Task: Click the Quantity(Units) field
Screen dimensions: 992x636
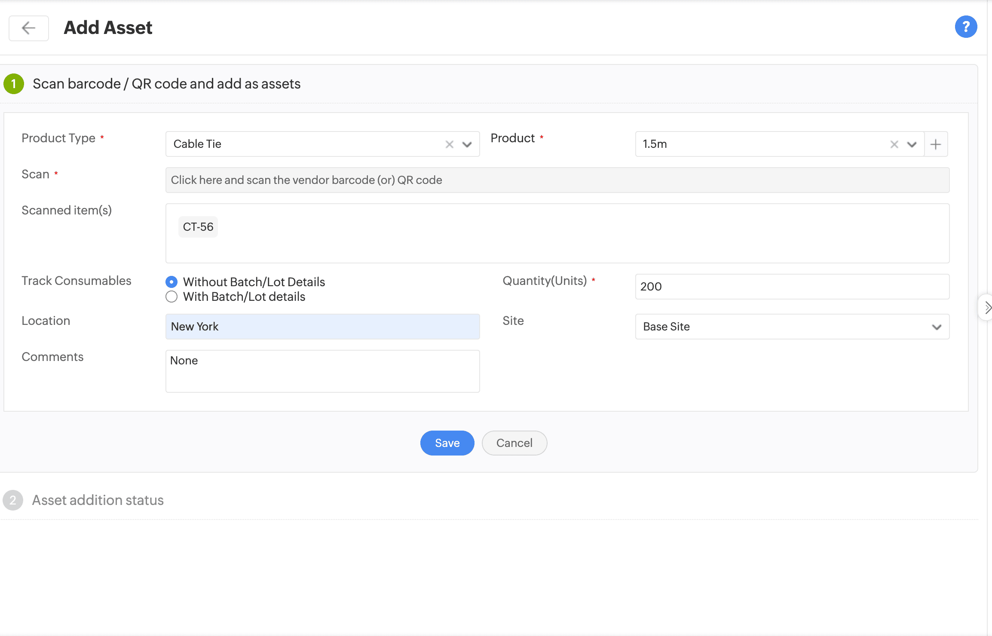Action: pyautogui.click(x=792, y=287)
